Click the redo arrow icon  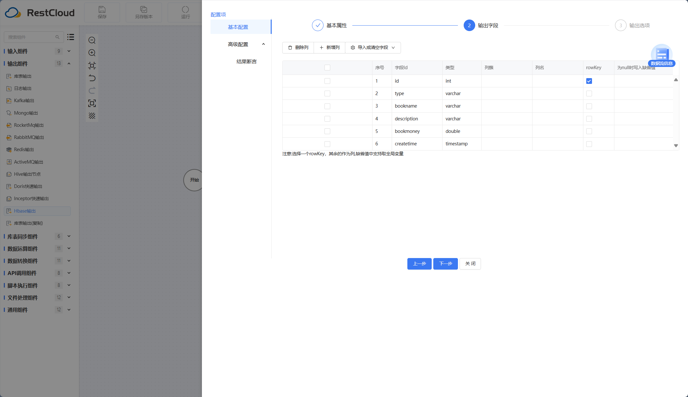[92, 91]
